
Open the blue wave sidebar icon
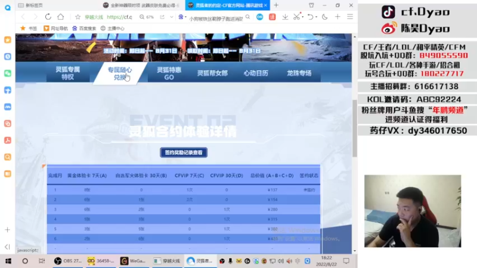click(8, 107)
